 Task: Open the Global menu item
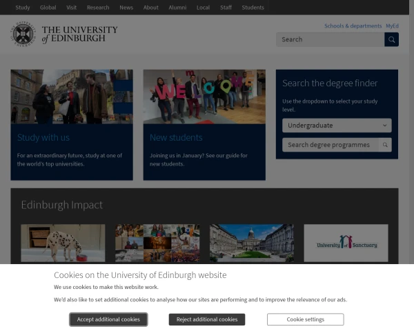tap(48, 8)
